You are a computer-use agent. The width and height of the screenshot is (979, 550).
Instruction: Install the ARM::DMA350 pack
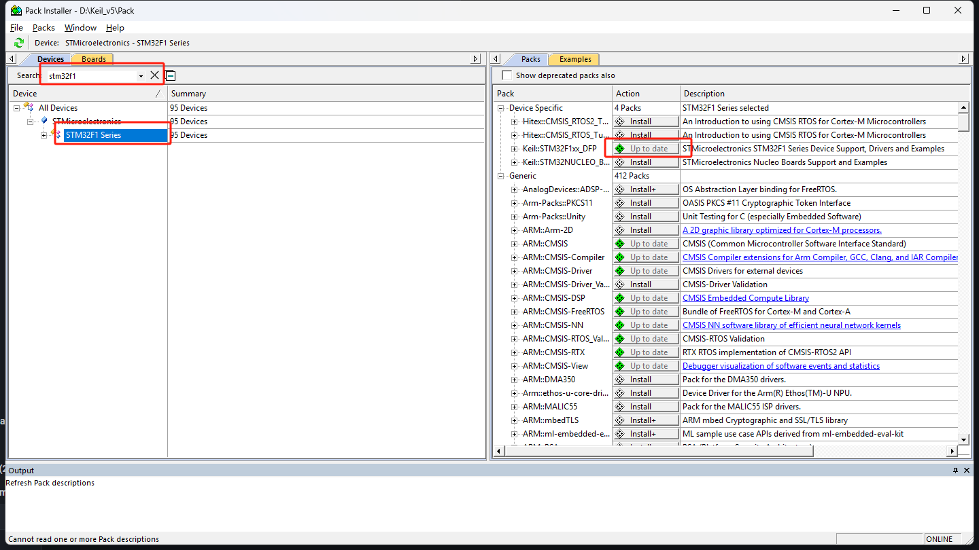646,380
